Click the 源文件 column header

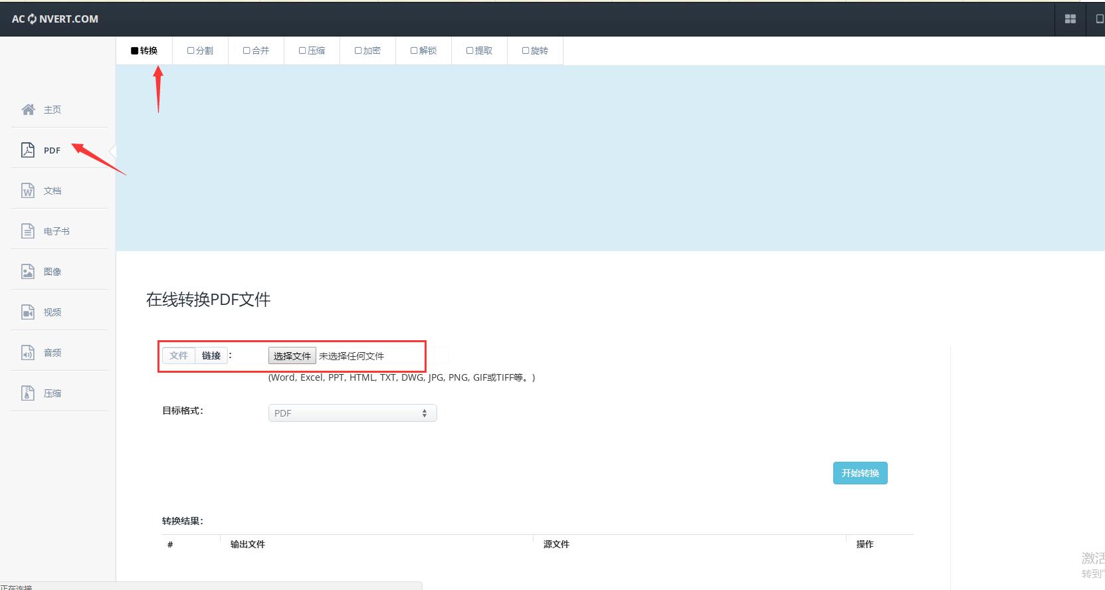point(556,544)
